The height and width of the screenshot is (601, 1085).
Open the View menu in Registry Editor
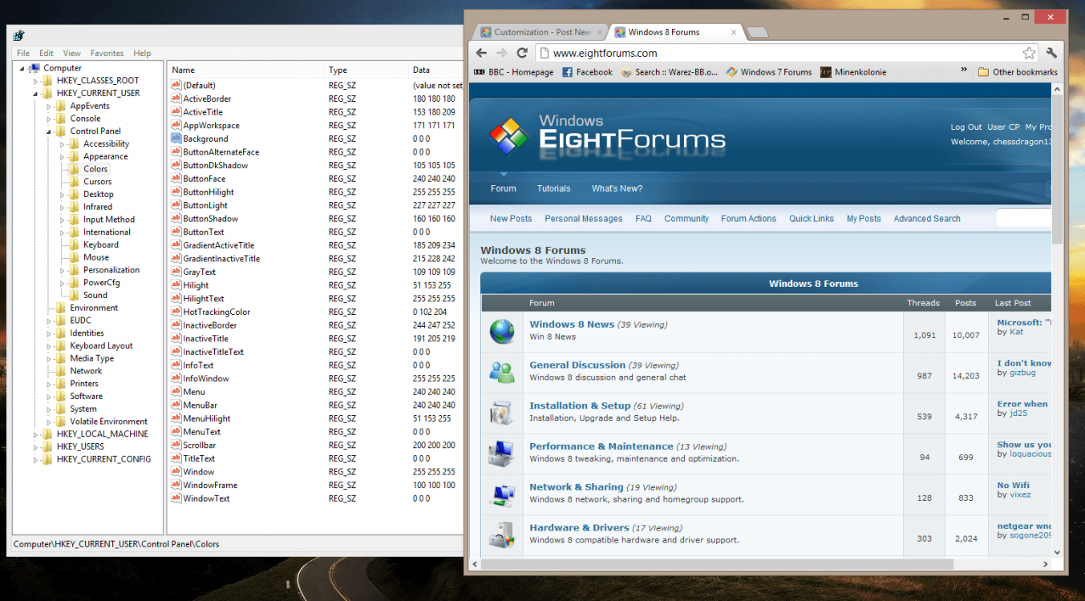(x=72, y=53)
